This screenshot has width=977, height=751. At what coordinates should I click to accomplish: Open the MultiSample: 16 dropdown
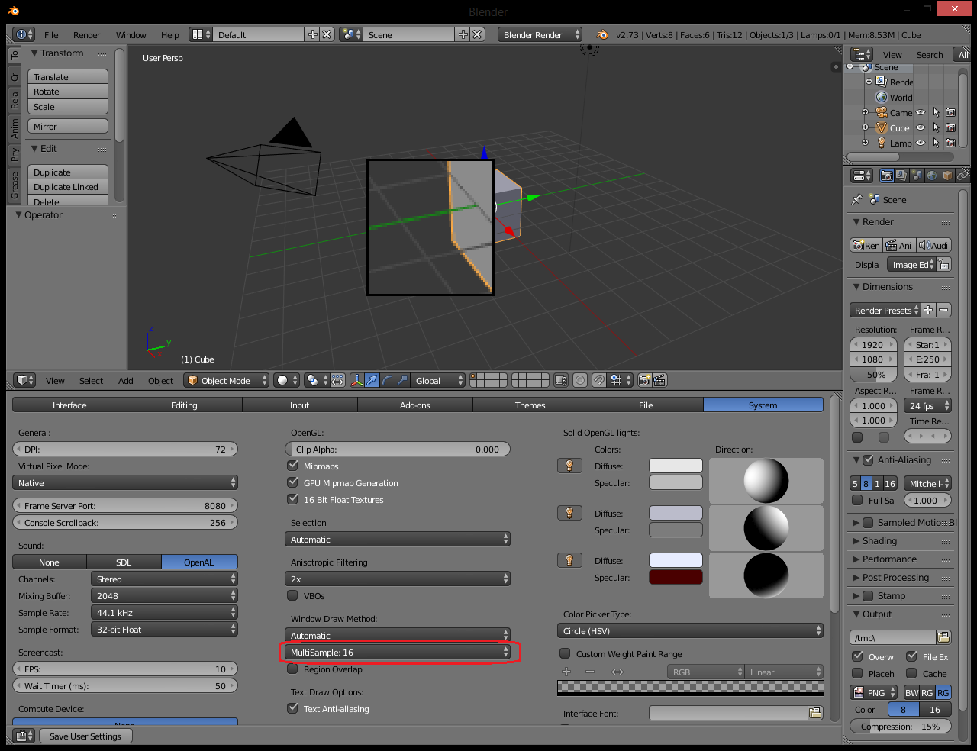pos(397,653)
